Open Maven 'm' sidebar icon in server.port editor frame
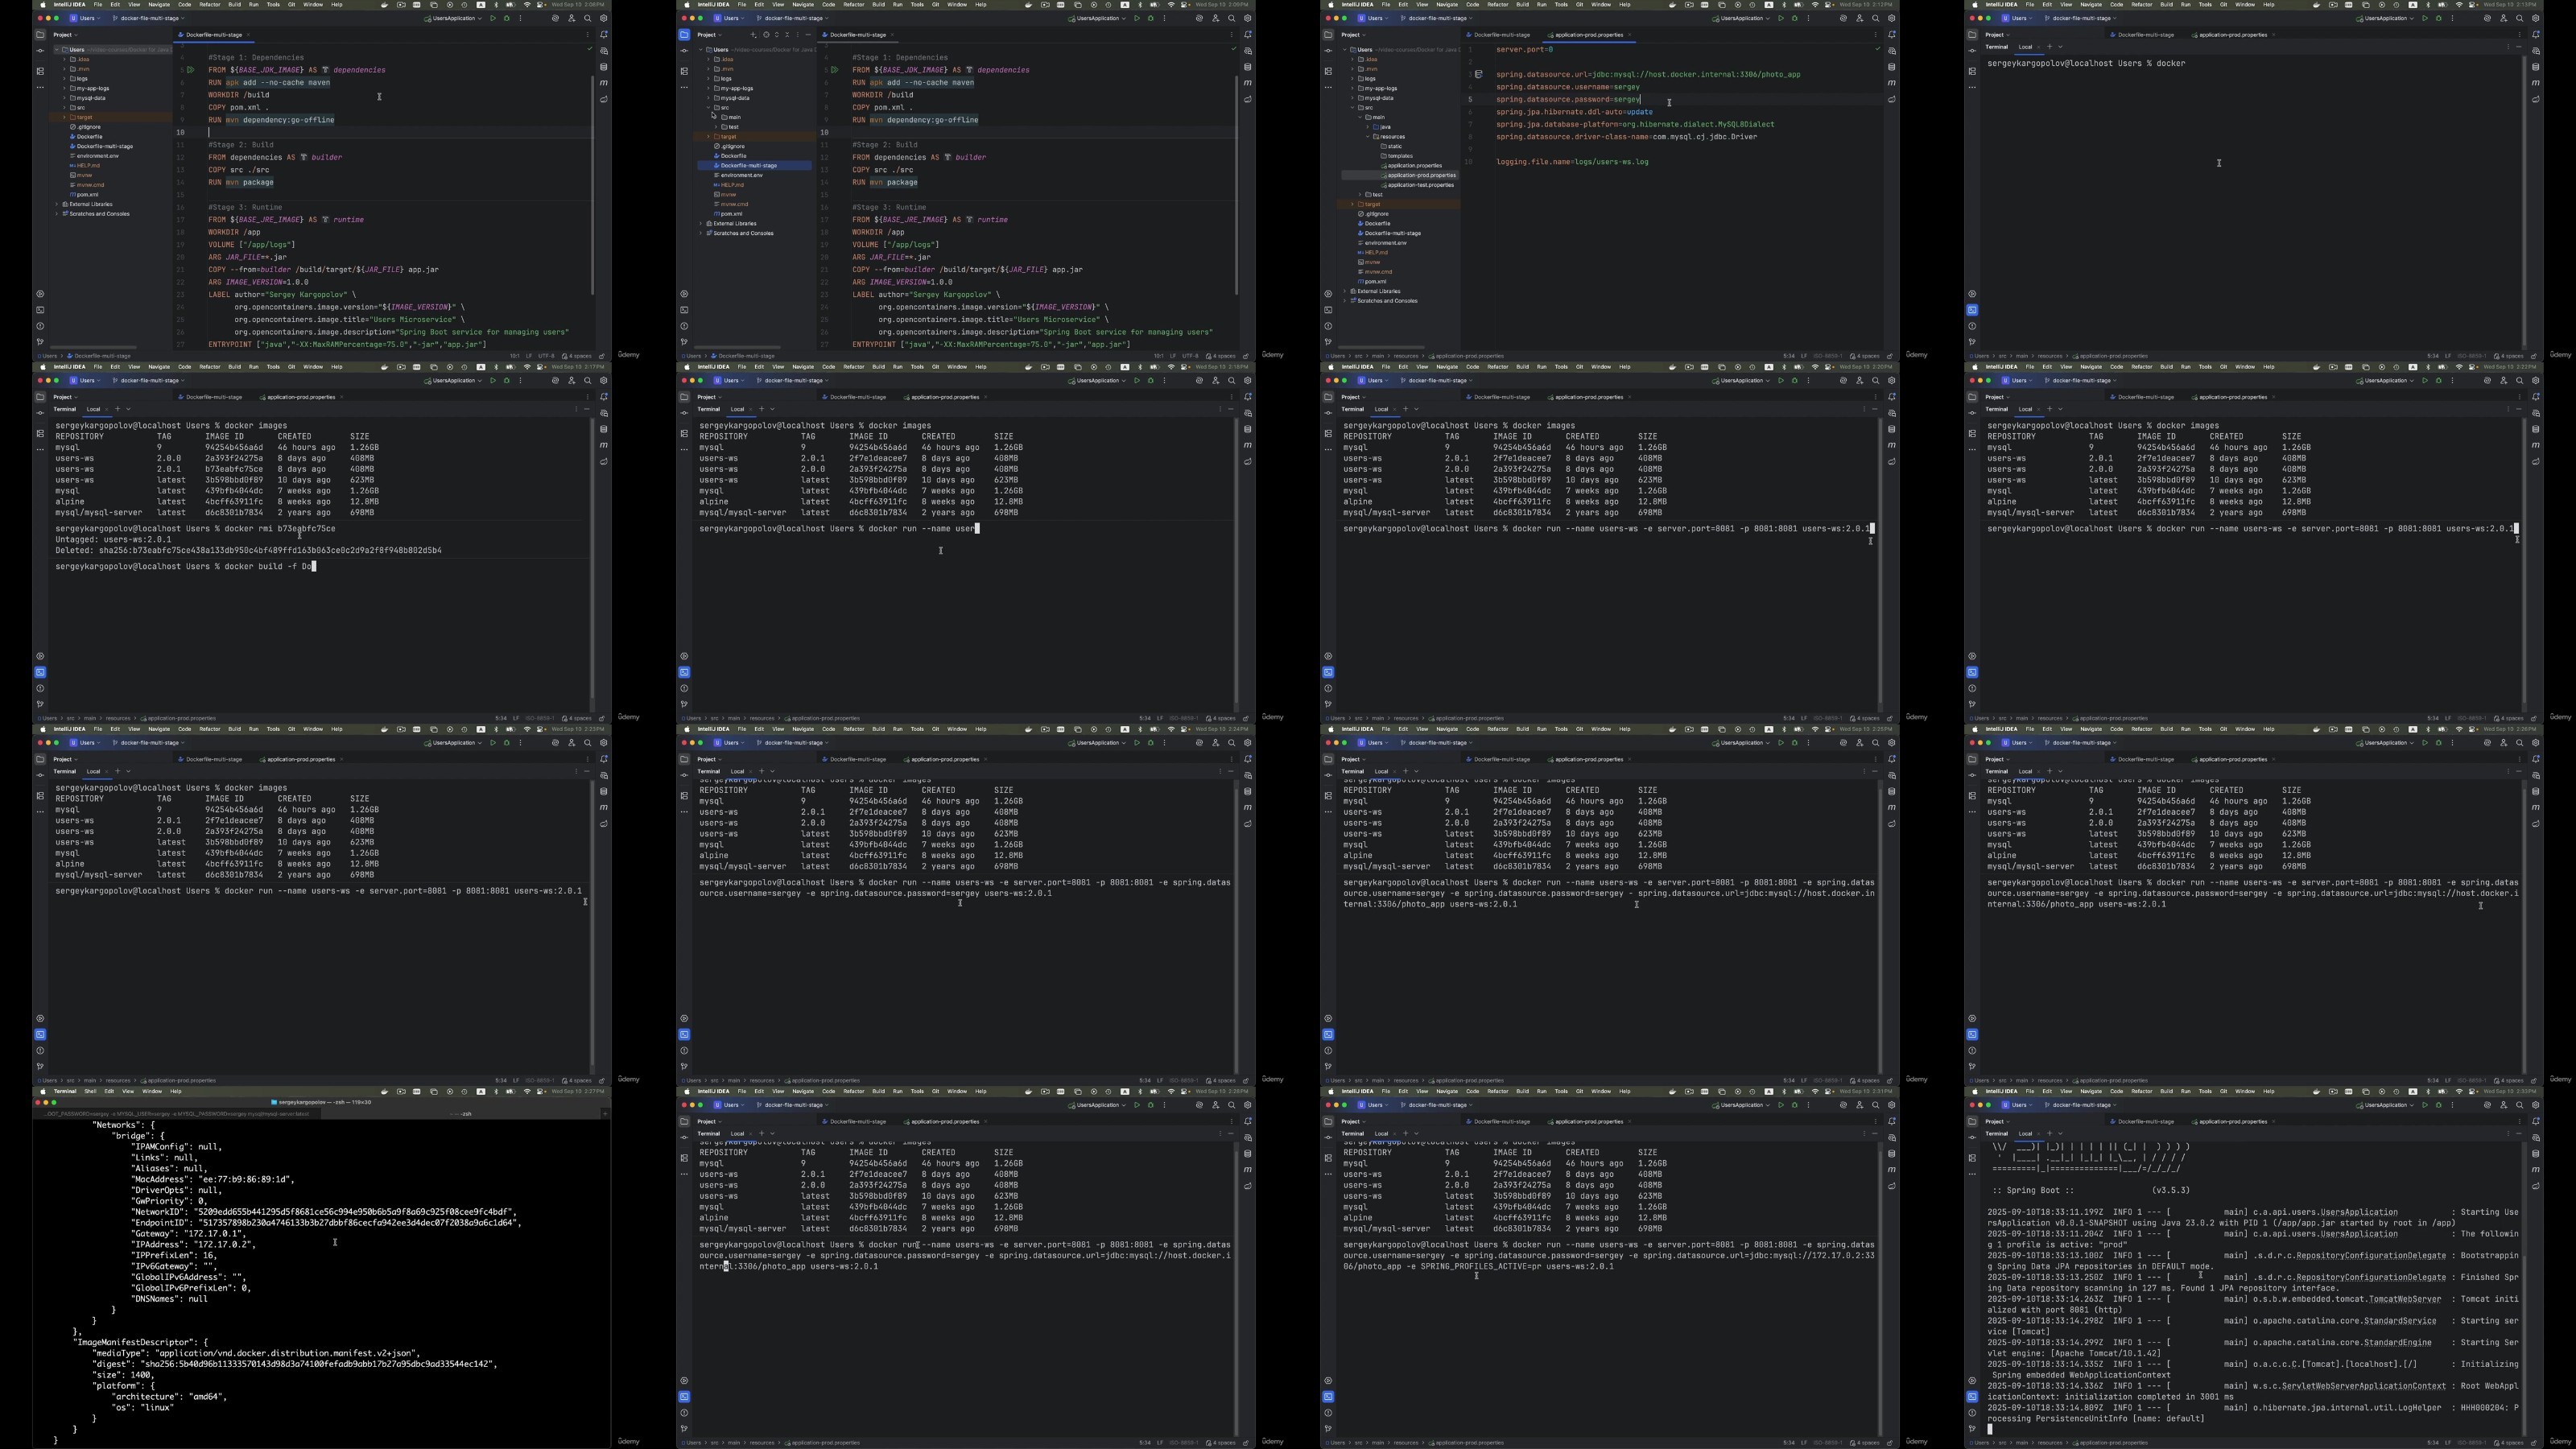 click(x=1891, y=83)
